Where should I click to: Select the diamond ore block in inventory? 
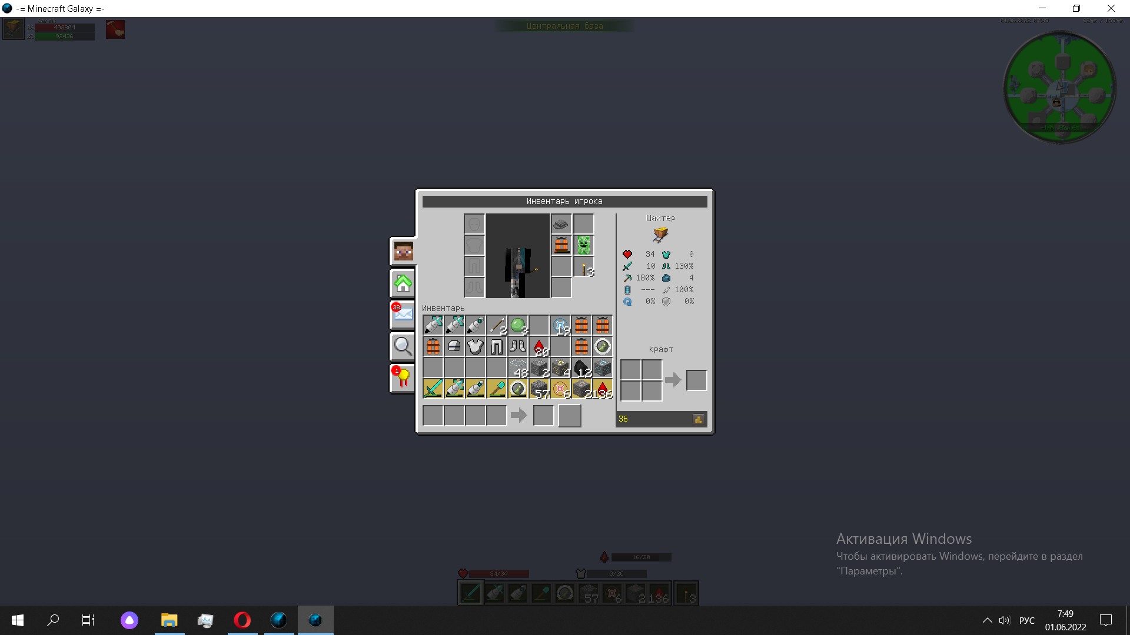(x=603, y=367)
